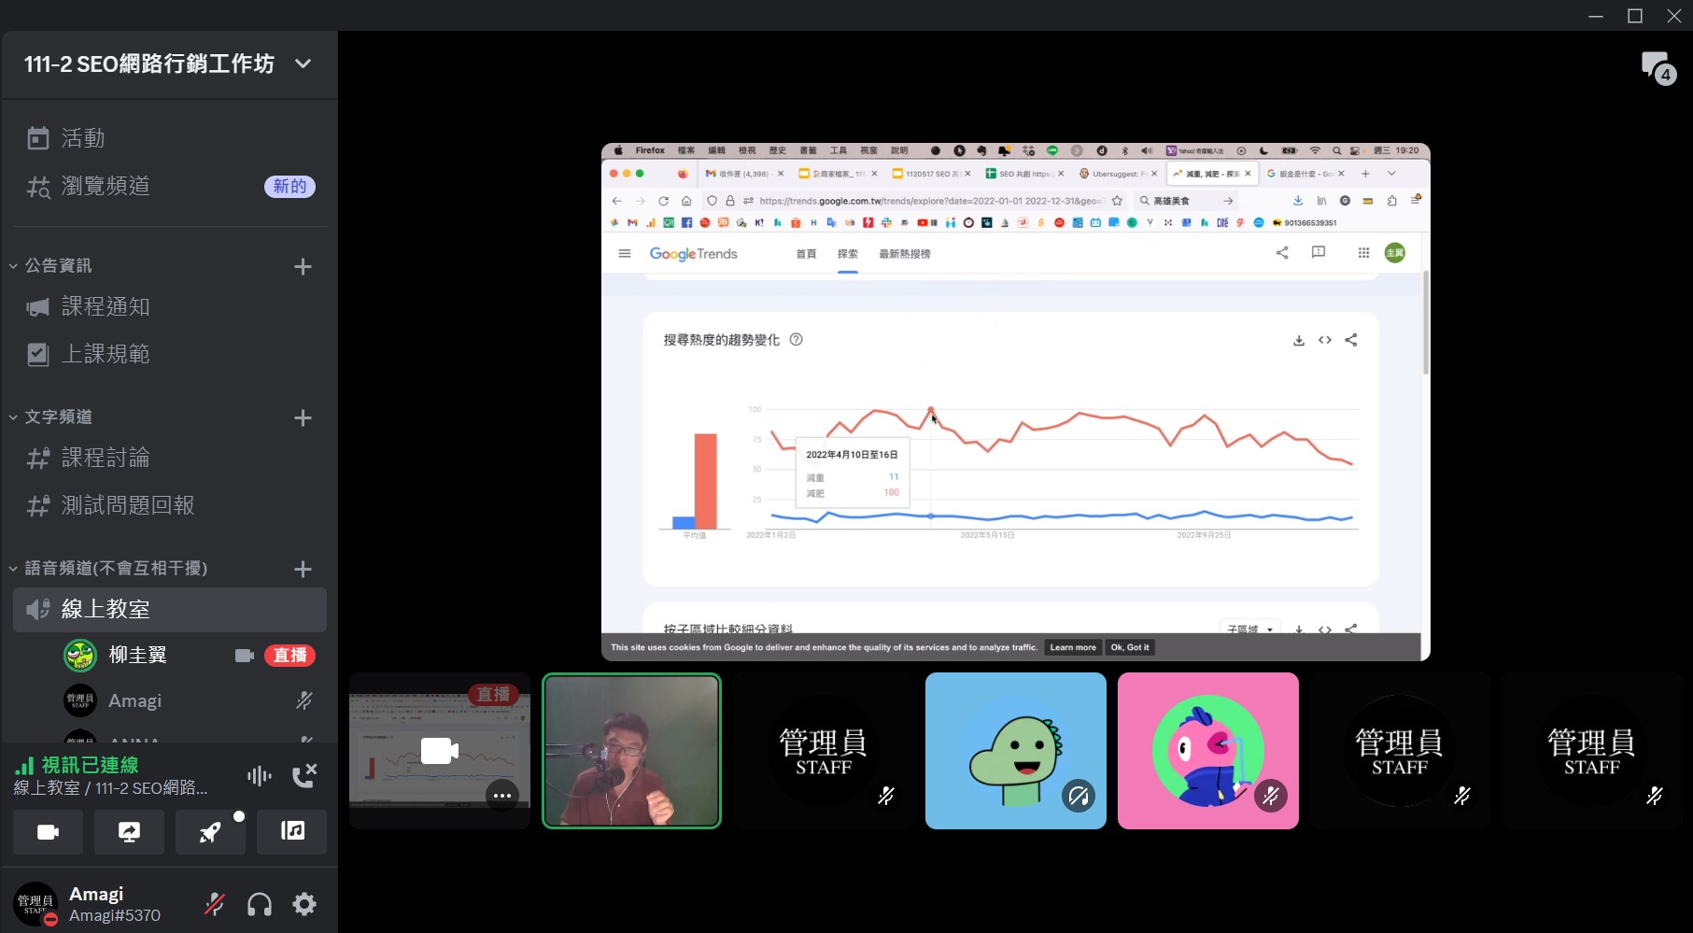Click the Trends page vertical scrollbar
This screenshot has width=1693, height=933.
click(x=1425, y=323)
